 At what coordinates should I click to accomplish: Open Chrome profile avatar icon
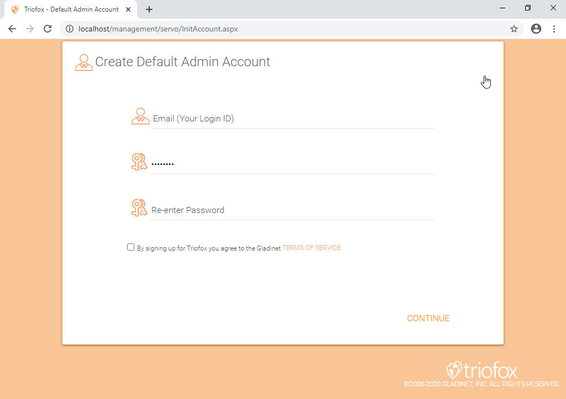[536, 29]
